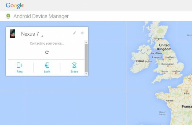Click the Lock label

pyautogui.click(x=47, y=72)
